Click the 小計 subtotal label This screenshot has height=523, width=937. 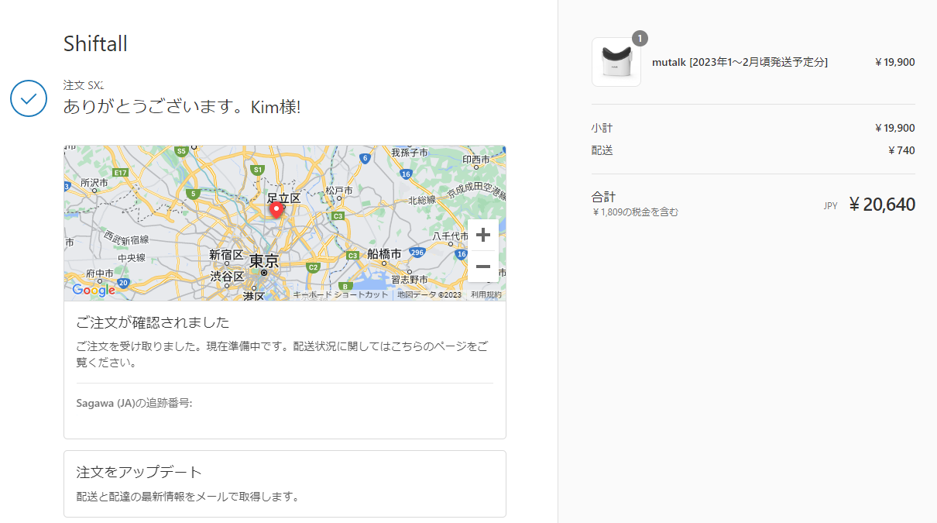(x=602, y=128)
